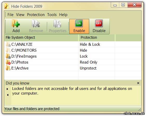This screenshot has width=146, height=116.
Task: Select the C:\MONITORS hidden folder icon
Action: point(8,50)
